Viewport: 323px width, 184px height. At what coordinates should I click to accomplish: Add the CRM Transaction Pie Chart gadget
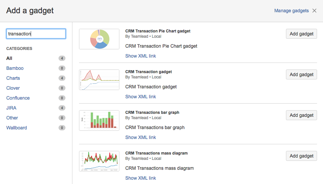pyautogui.click(x=301, y=34)
